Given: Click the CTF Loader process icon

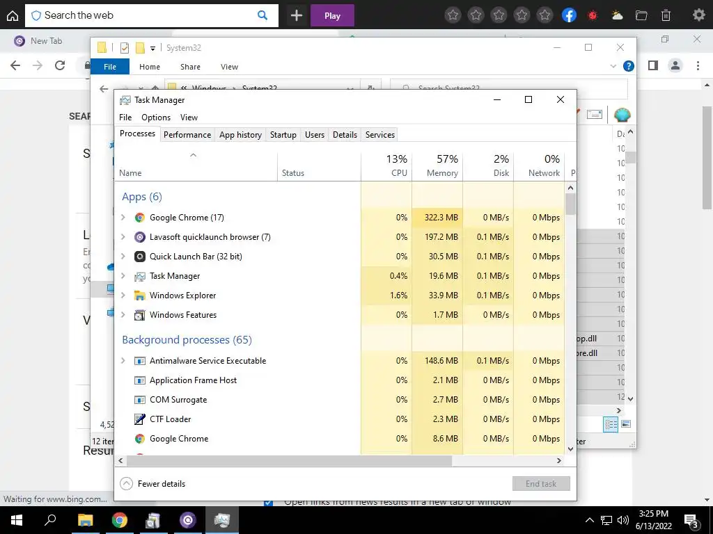Looking at the screenshot, I should 139,419.
